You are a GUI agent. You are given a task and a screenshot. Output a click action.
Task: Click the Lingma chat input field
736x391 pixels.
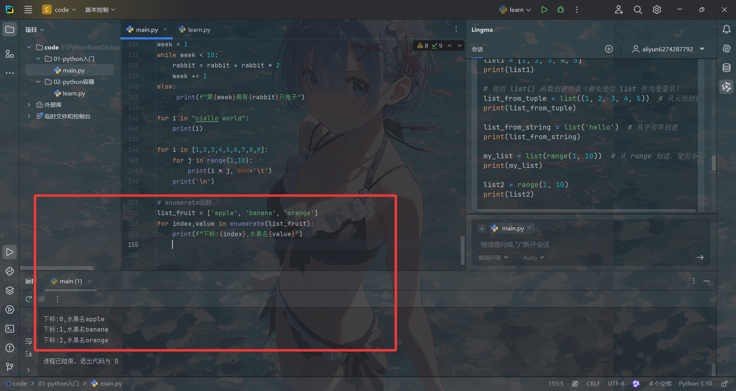[x=590, y=245]
